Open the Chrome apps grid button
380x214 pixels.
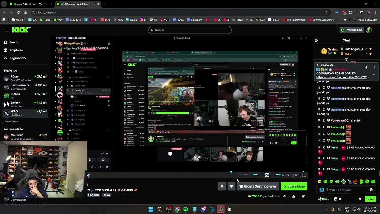pyautogui.click(x=4, y=20)
